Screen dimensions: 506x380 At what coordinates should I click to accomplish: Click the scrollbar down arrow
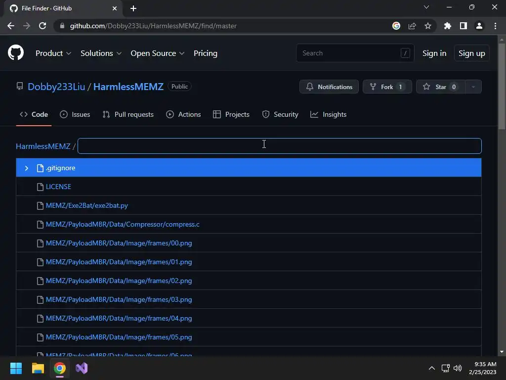tap(502, 352)
